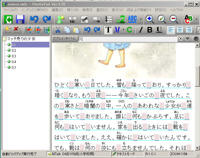The image size is (200, 158).
Task: Redo with small editor toolbar arrow
Action: (x=97, y=30)
